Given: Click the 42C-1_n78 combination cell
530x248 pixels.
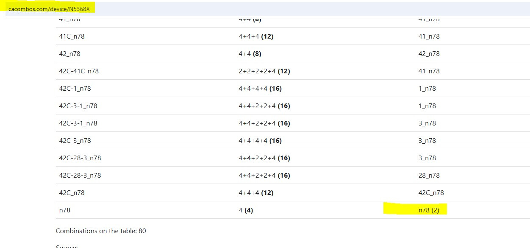Looking at the screenshot, I should click(x=75, y=89).
